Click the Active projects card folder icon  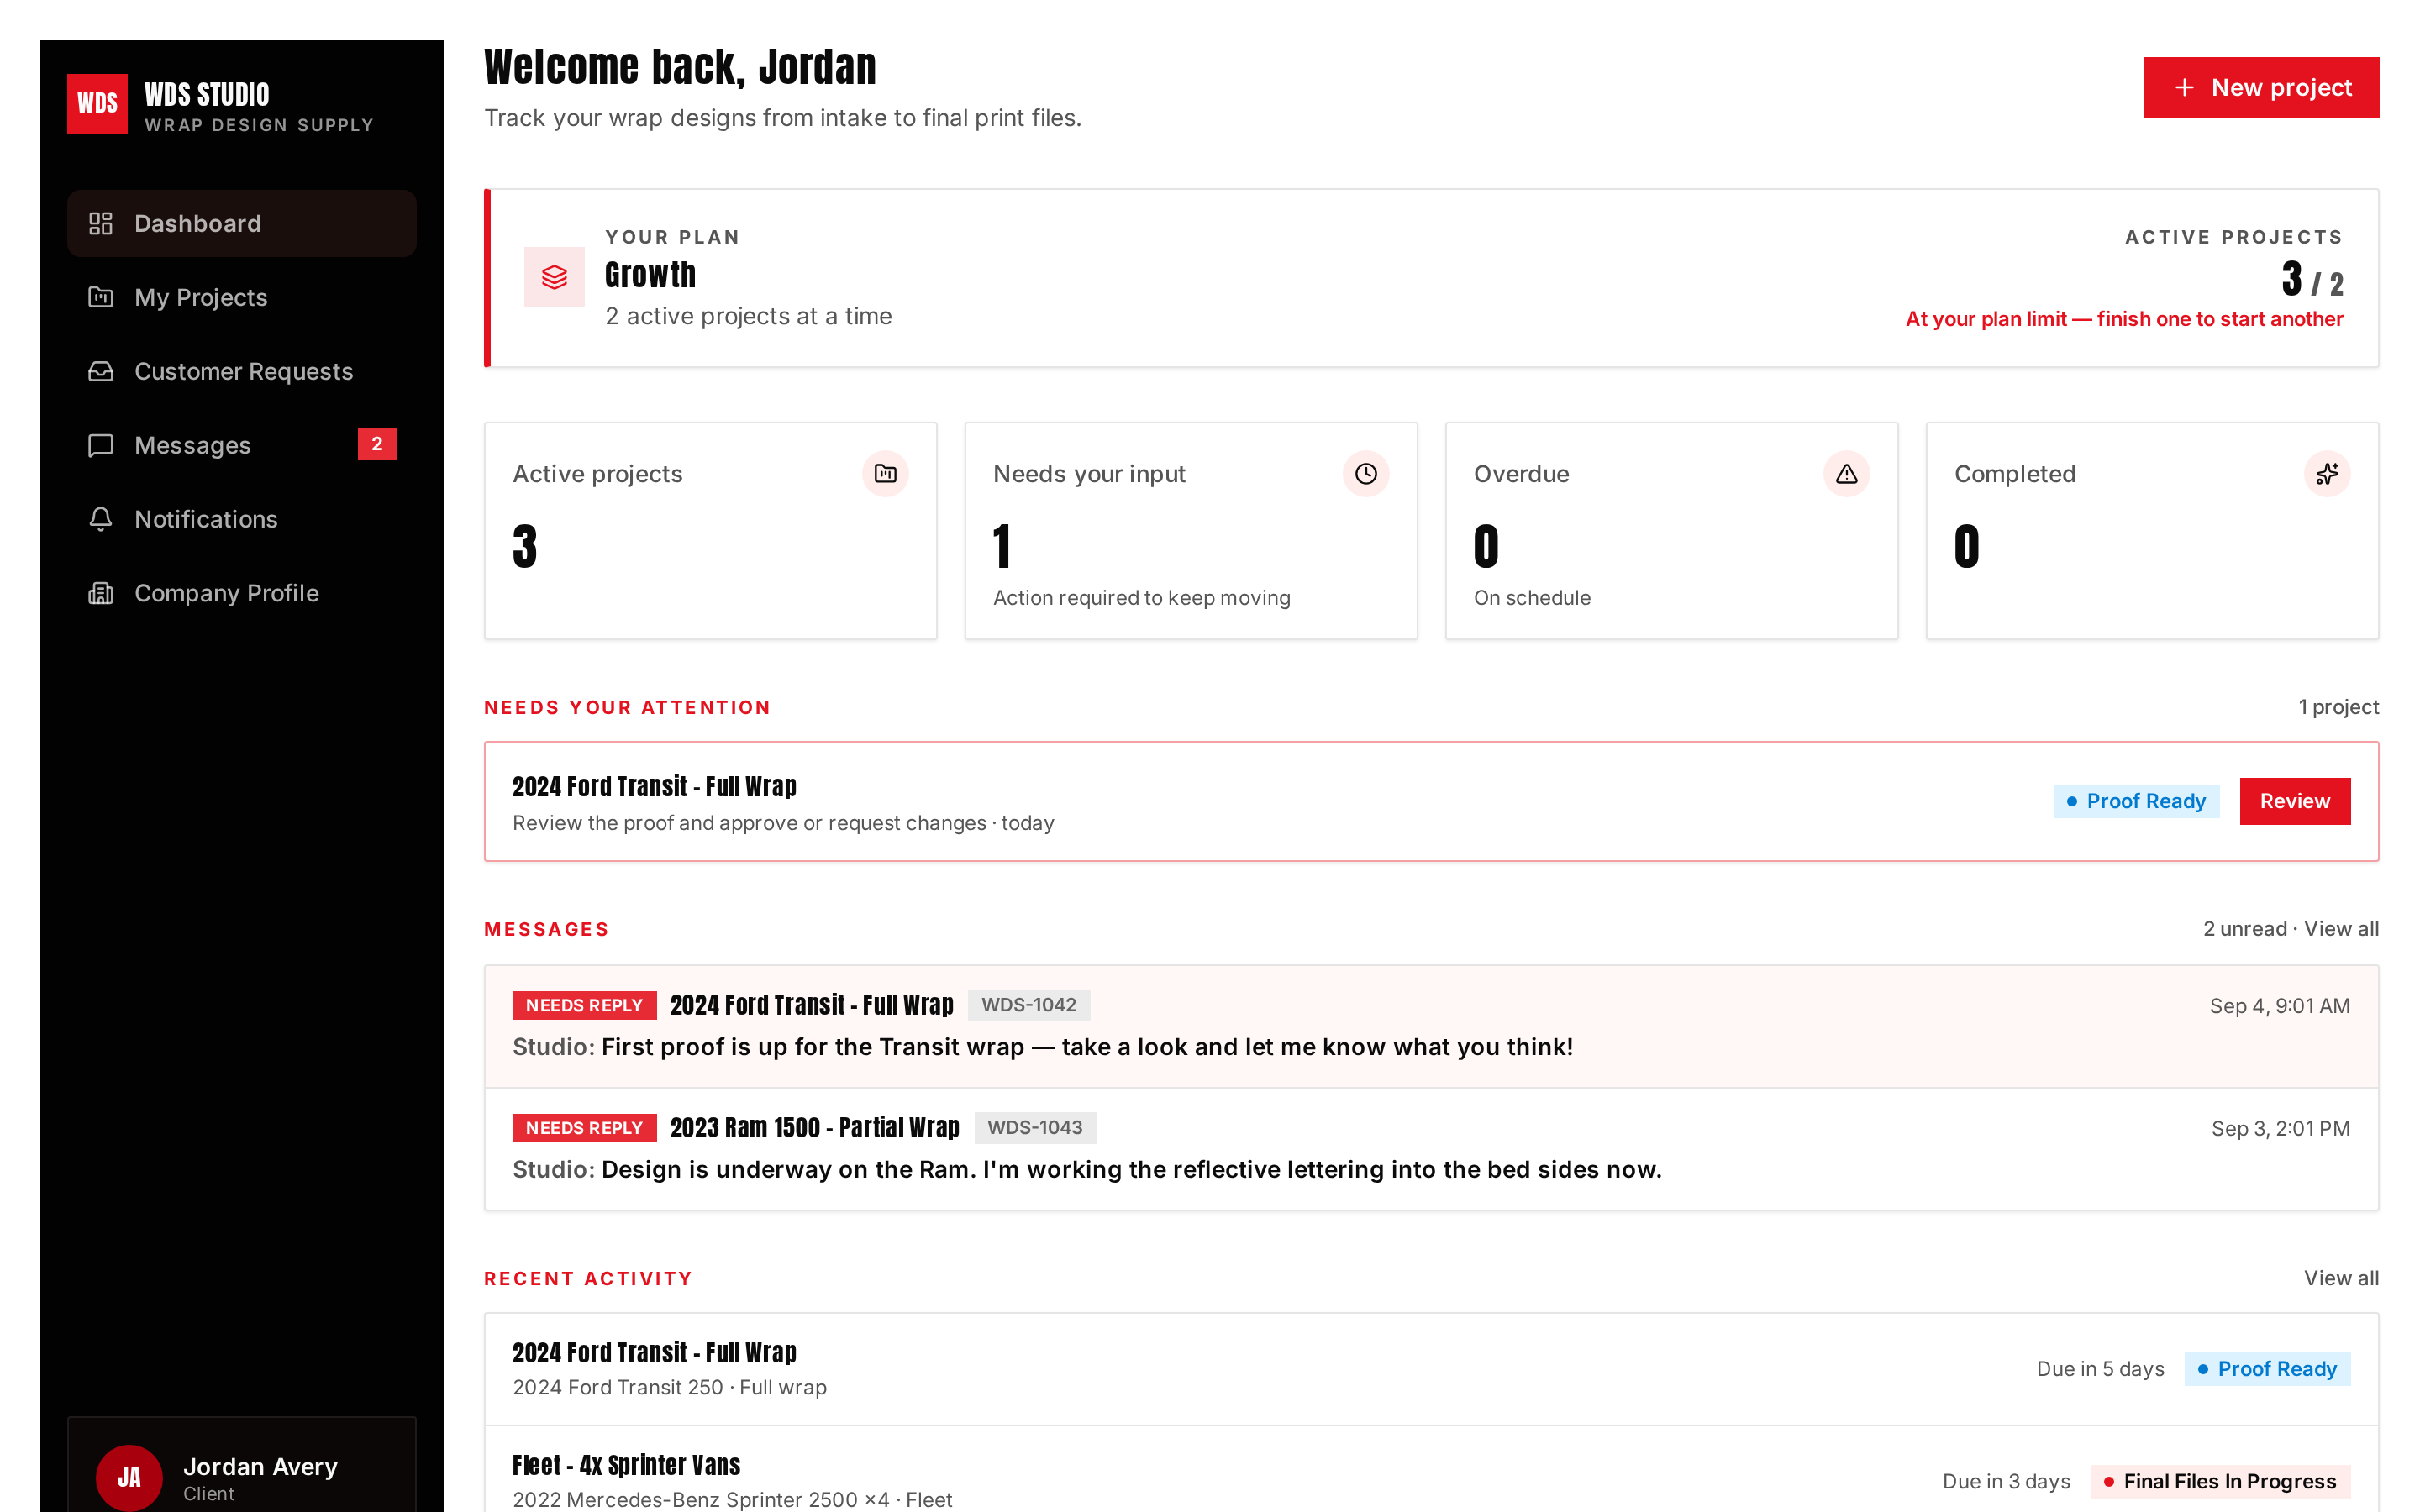click(x=885, y=473)
